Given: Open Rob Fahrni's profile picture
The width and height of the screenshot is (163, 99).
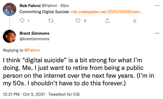Looking at the screenshot, I should [x=9, y=9].
